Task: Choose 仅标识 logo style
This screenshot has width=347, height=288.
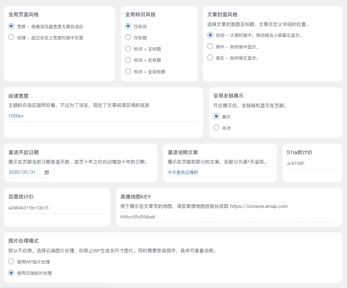Action: (128, 26)
